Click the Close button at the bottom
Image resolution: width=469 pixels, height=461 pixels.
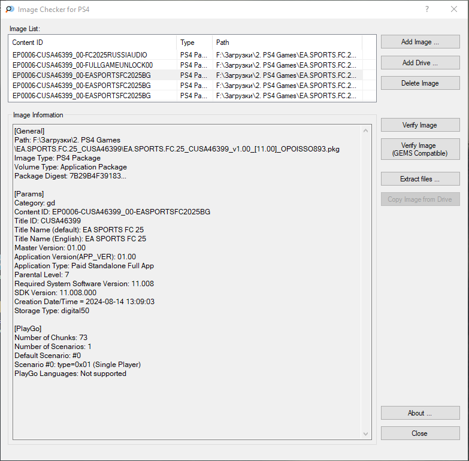pyautogui.click(x=420, y=433)
